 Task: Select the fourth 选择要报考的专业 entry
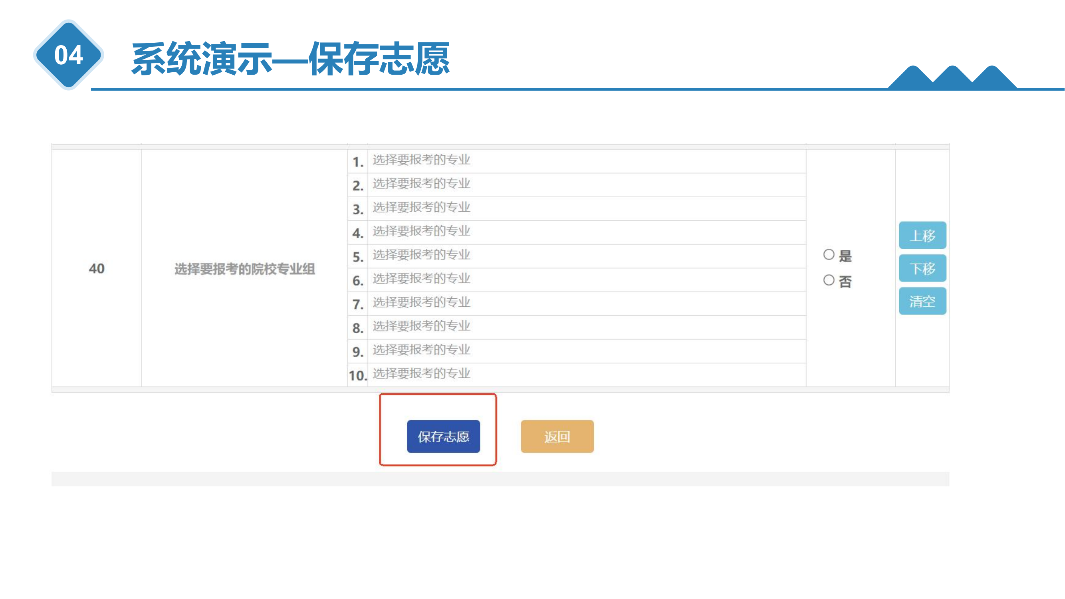pyautogui.click(x=579, y=232)
